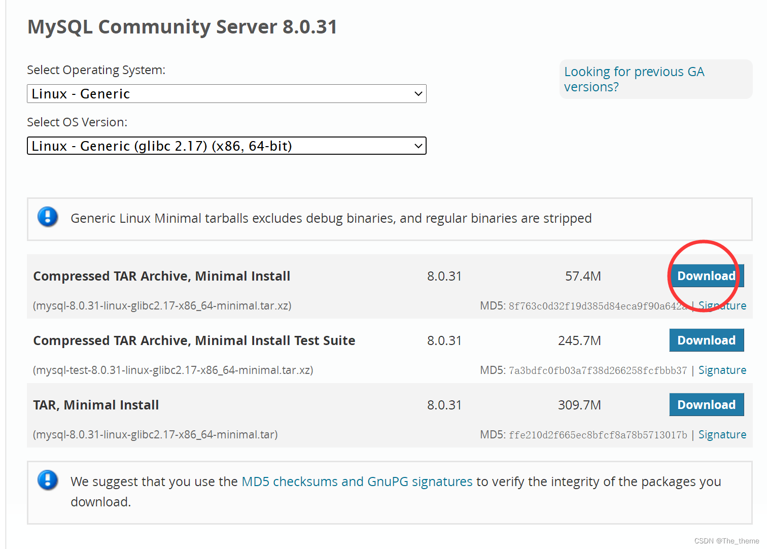Click the Select OS Version label
The image size is (767, 549).
77,122
